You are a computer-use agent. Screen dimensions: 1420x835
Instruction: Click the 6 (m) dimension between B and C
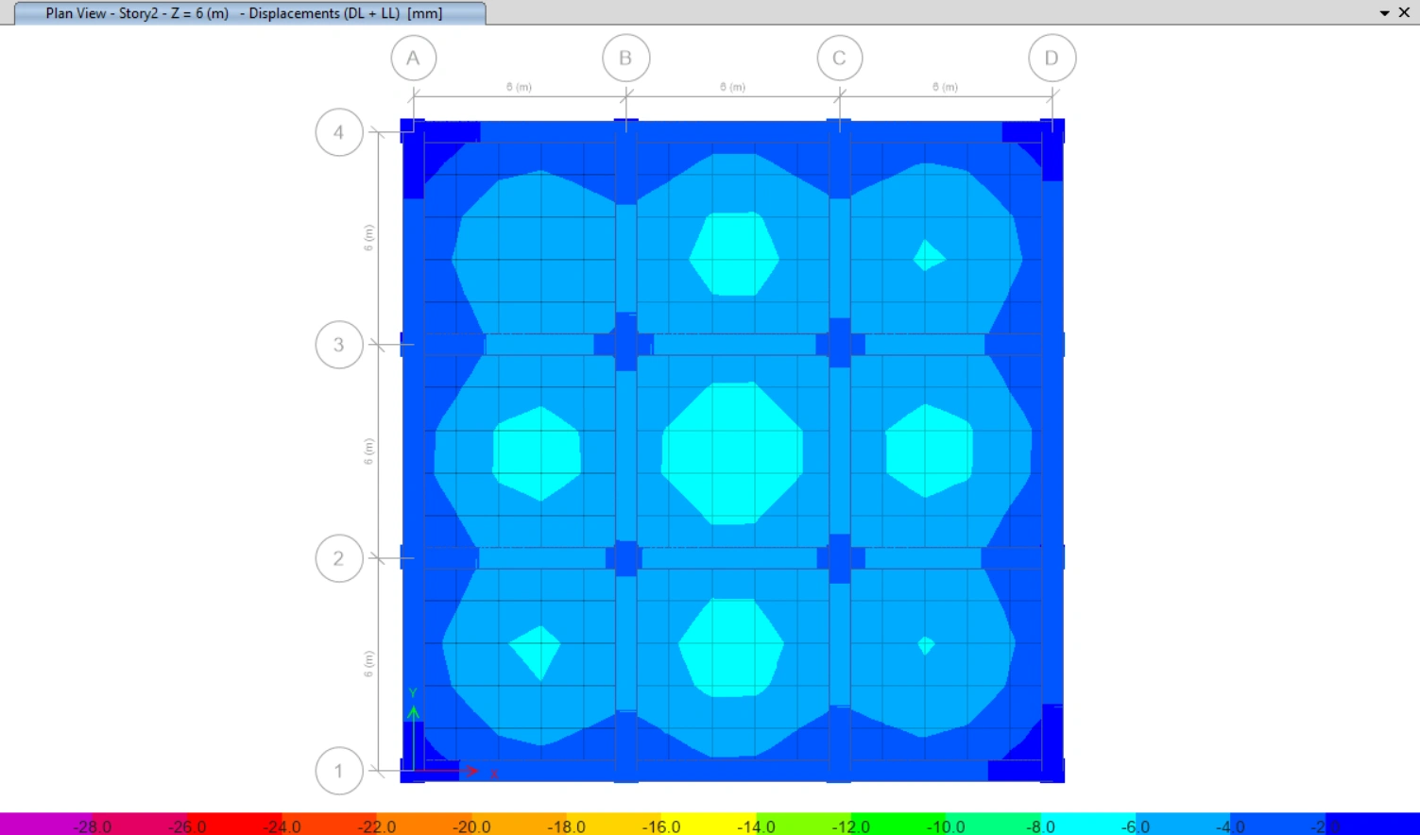732,87
